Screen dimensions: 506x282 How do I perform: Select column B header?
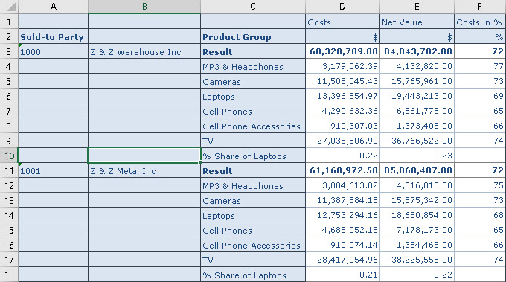pyautogui.click(x=144, y=7)
